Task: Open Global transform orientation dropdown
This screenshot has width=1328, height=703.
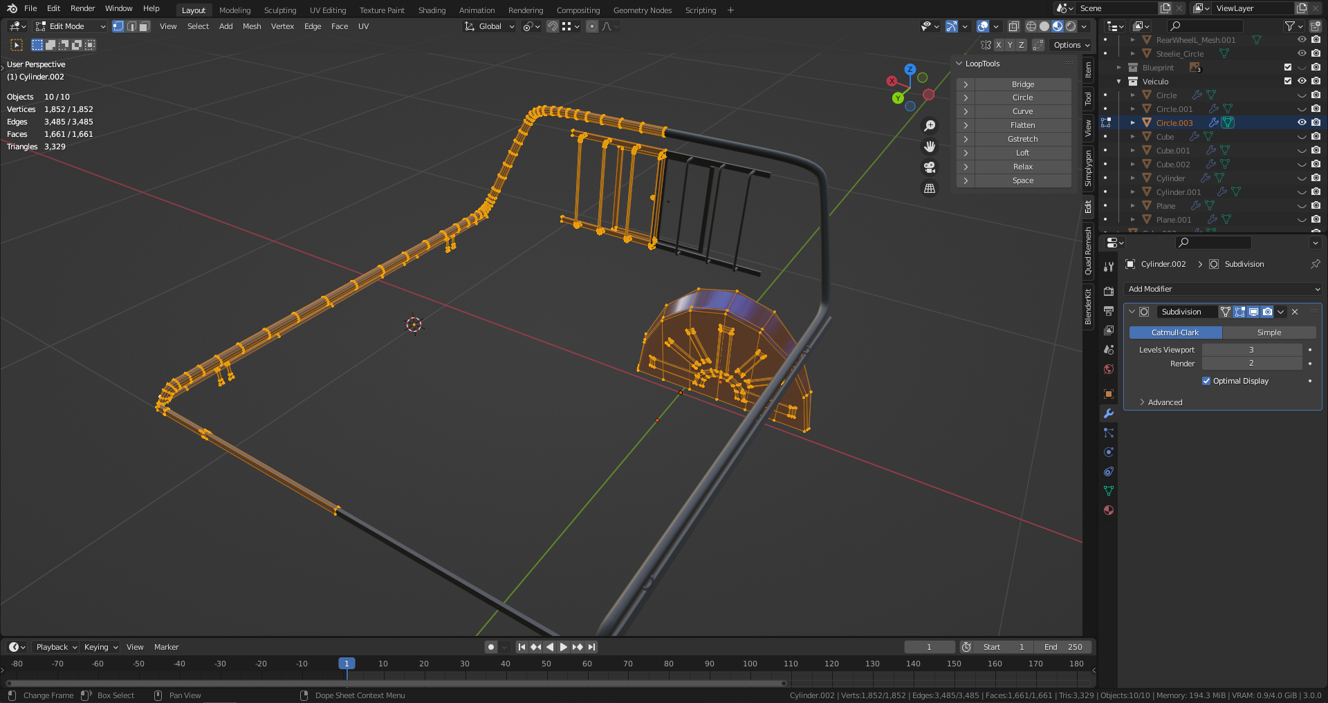Action: click(490, 26)
